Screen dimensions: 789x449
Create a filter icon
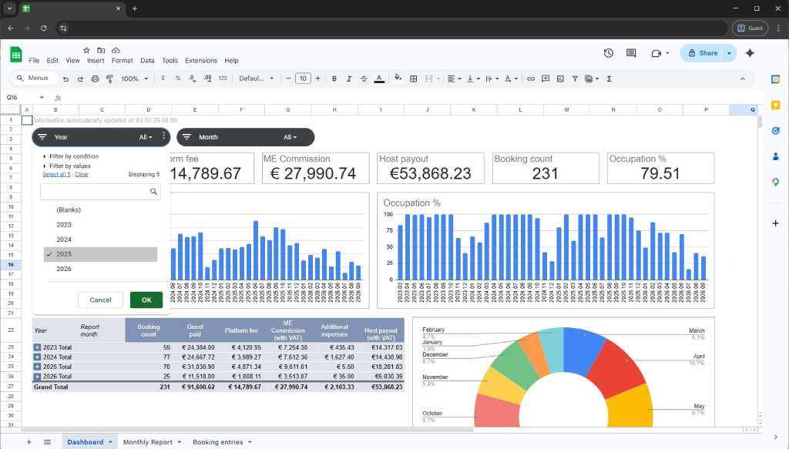point(575,79)
